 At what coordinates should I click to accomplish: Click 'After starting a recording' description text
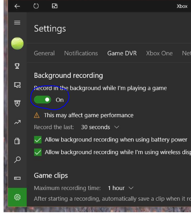pos(112,199)
